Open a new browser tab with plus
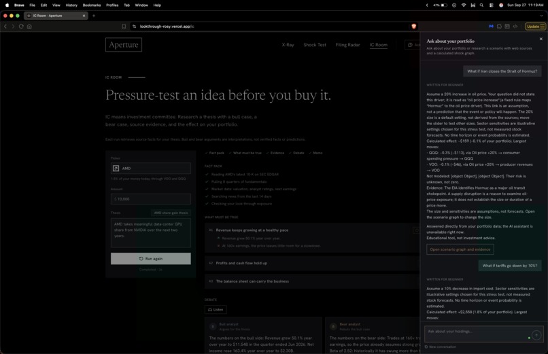Viewport: 548px width, 354px height. [x=94, y=16]
